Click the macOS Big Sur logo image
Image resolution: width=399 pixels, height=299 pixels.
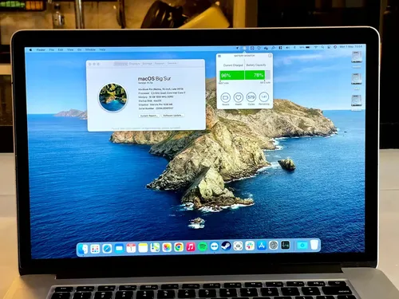[x=113, y=97]
